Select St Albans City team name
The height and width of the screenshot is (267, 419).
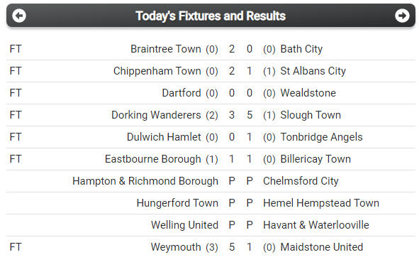click(313, 71)
